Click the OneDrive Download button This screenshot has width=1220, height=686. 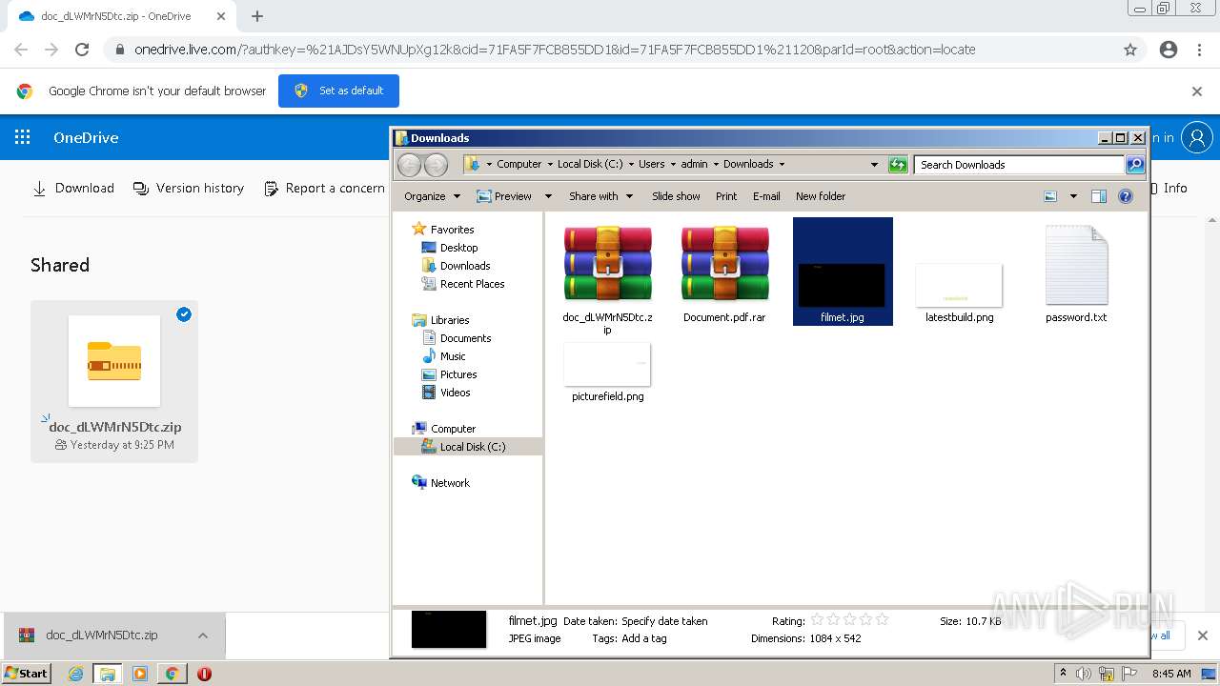(73, 189)
